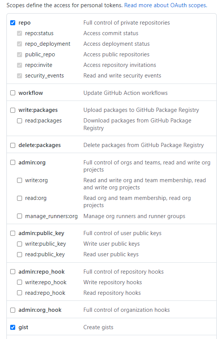Select the read:packages checkbox
The width and height of the screenshot is (222, 339).
tap(19, 121)
